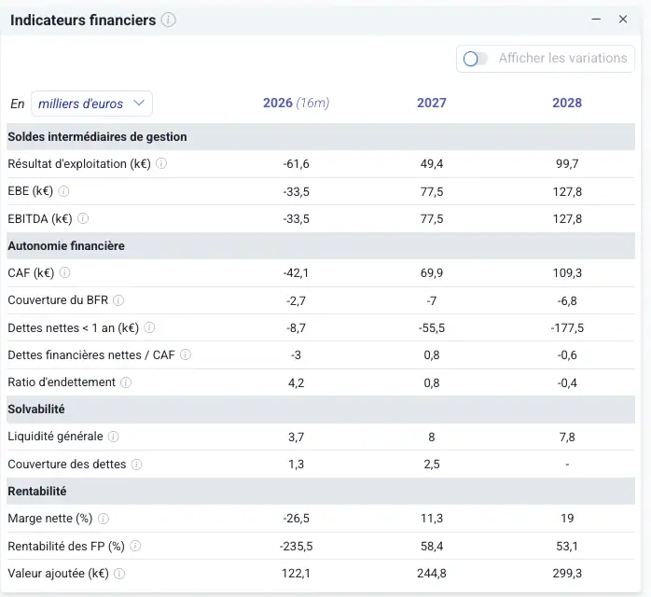
Task: Click the 2027 column header
Action: [432, 103]
